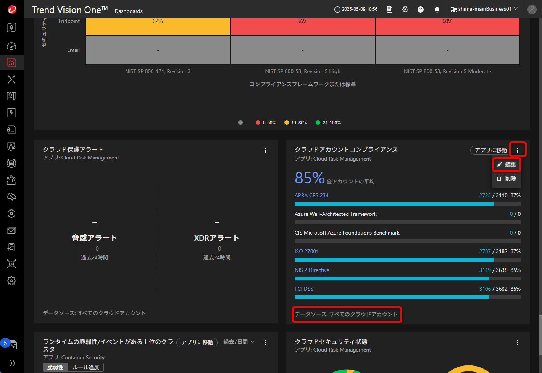
Task: Click the XDRアラート label
Action: [x=217, y=238]
